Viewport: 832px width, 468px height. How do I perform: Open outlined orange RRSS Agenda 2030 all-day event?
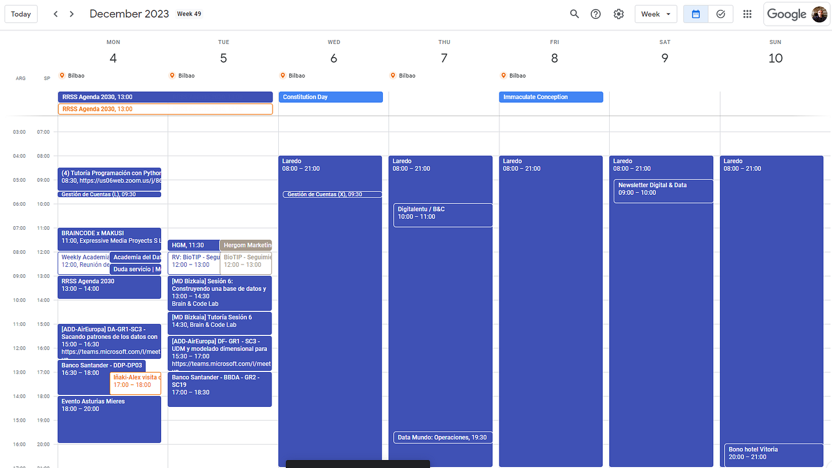click(x=165, y=109)
